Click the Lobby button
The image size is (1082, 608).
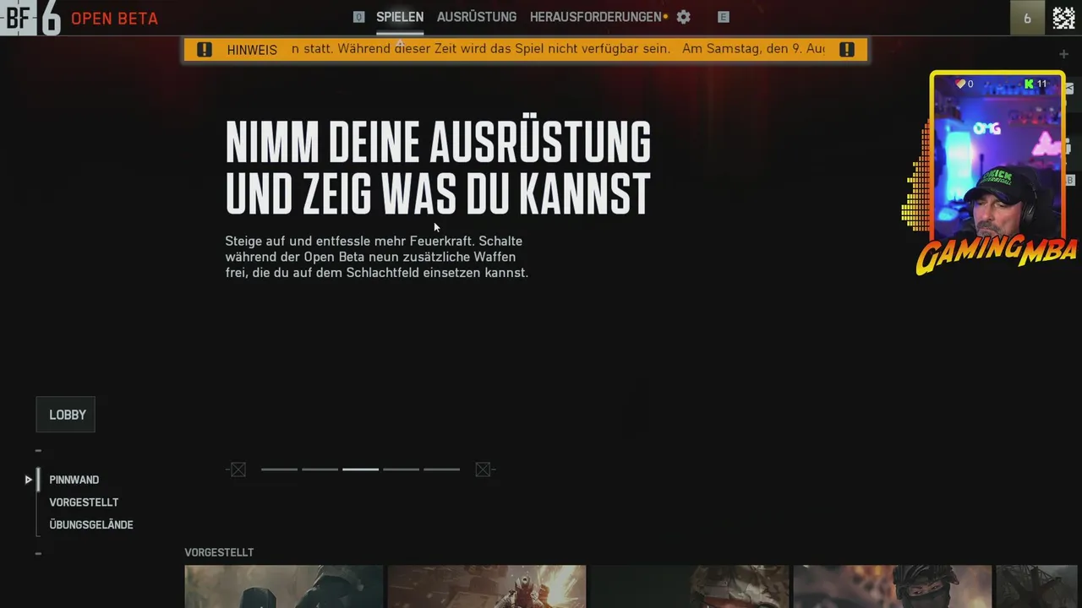66,415
